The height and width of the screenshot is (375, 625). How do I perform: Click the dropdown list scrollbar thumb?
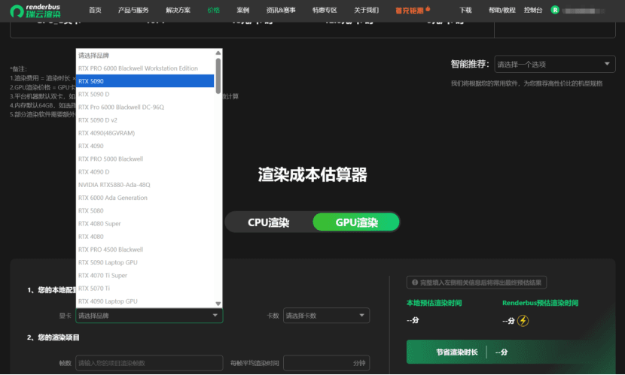[218, 76]
